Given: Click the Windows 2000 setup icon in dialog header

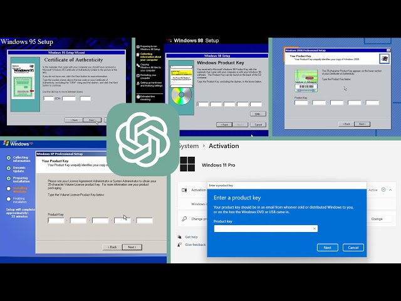Looking at the screenshot, I should pos(384,59).
